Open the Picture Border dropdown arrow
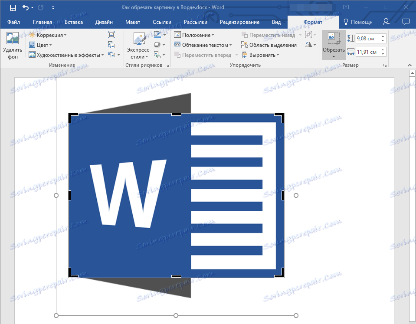Viewport: 416px width, 324px height. [x=164, y=35]
